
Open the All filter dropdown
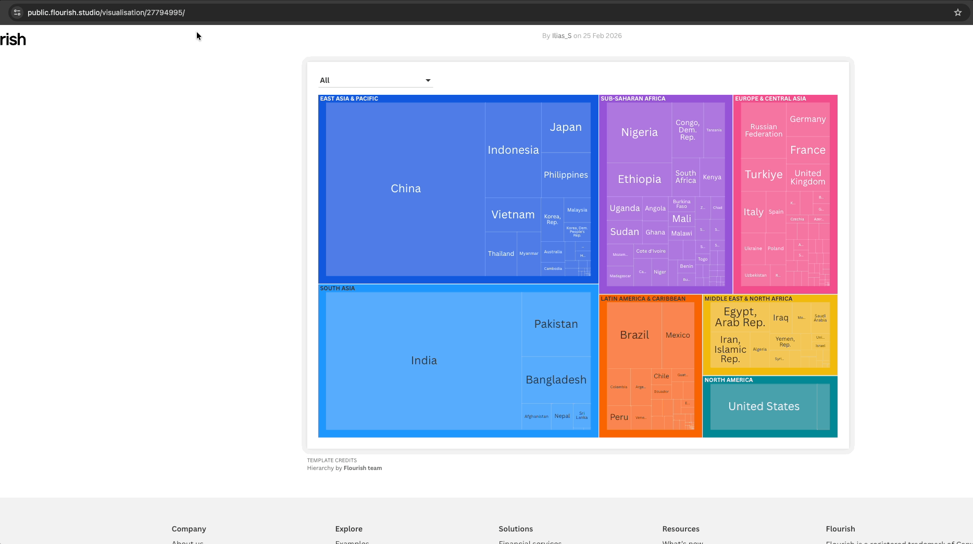point(375,80)
